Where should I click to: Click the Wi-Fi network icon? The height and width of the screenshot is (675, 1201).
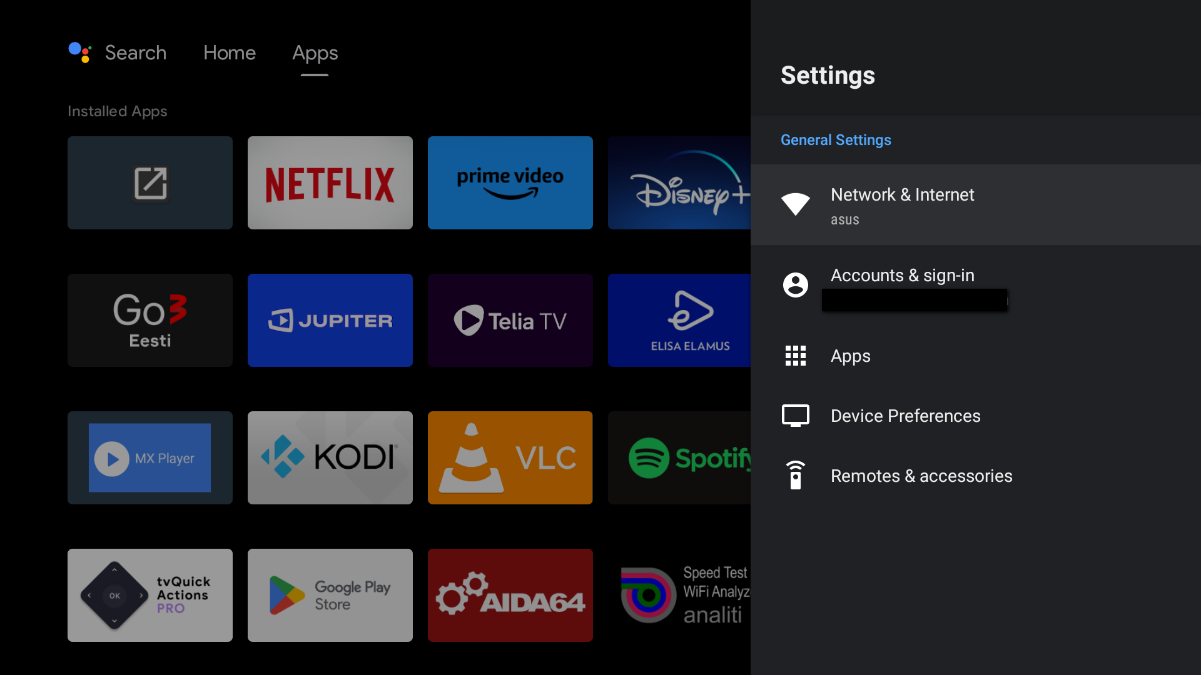pos(796,204)
